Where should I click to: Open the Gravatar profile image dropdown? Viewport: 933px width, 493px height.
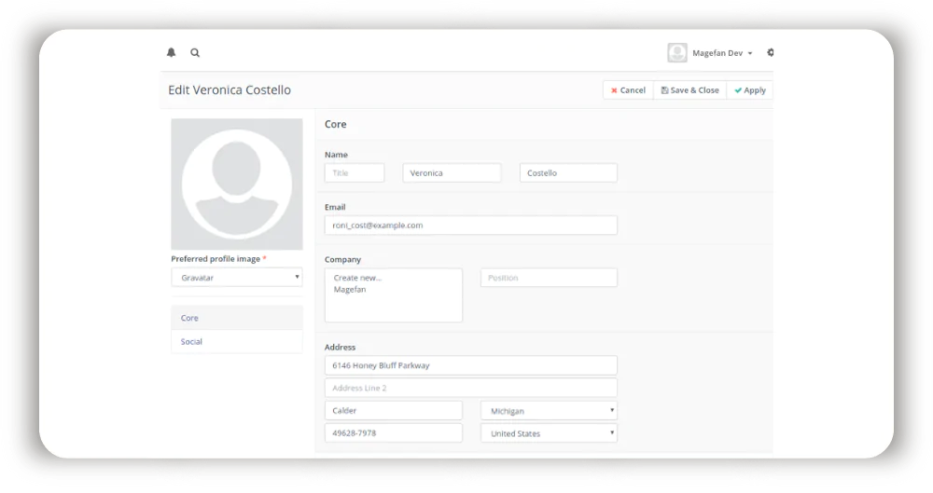(x=237, y=278)
